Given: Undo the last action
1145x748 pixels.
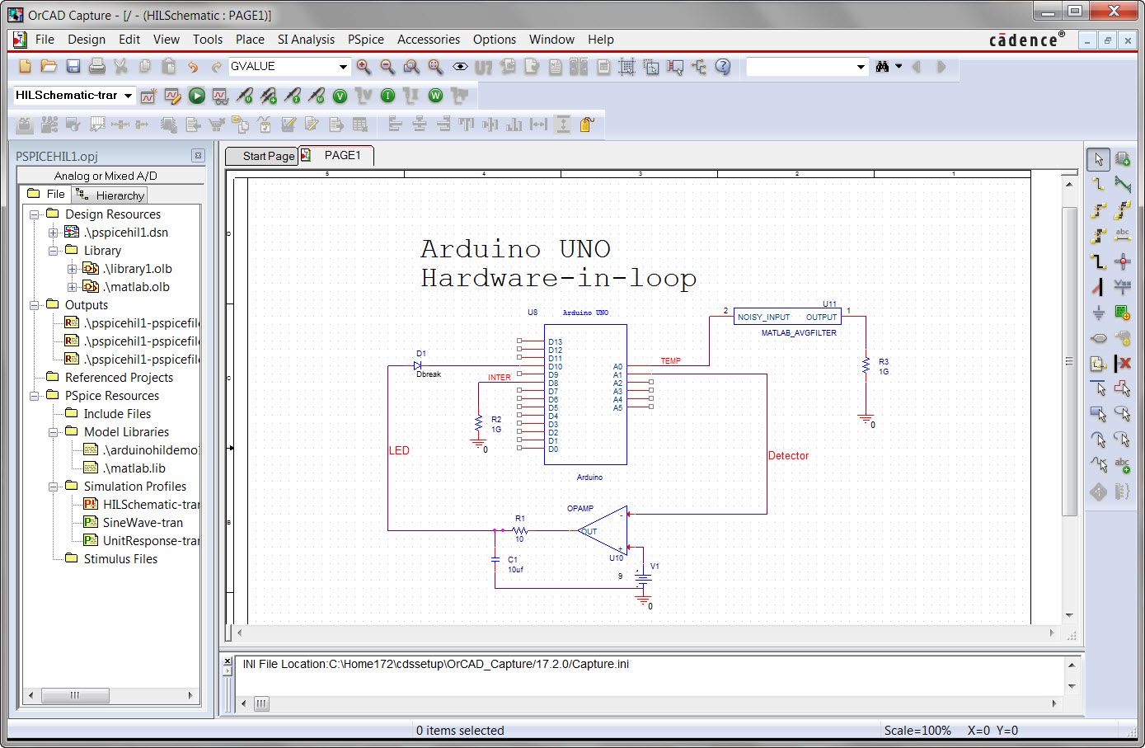Looking at the screenshot, I should click(193, 67).
